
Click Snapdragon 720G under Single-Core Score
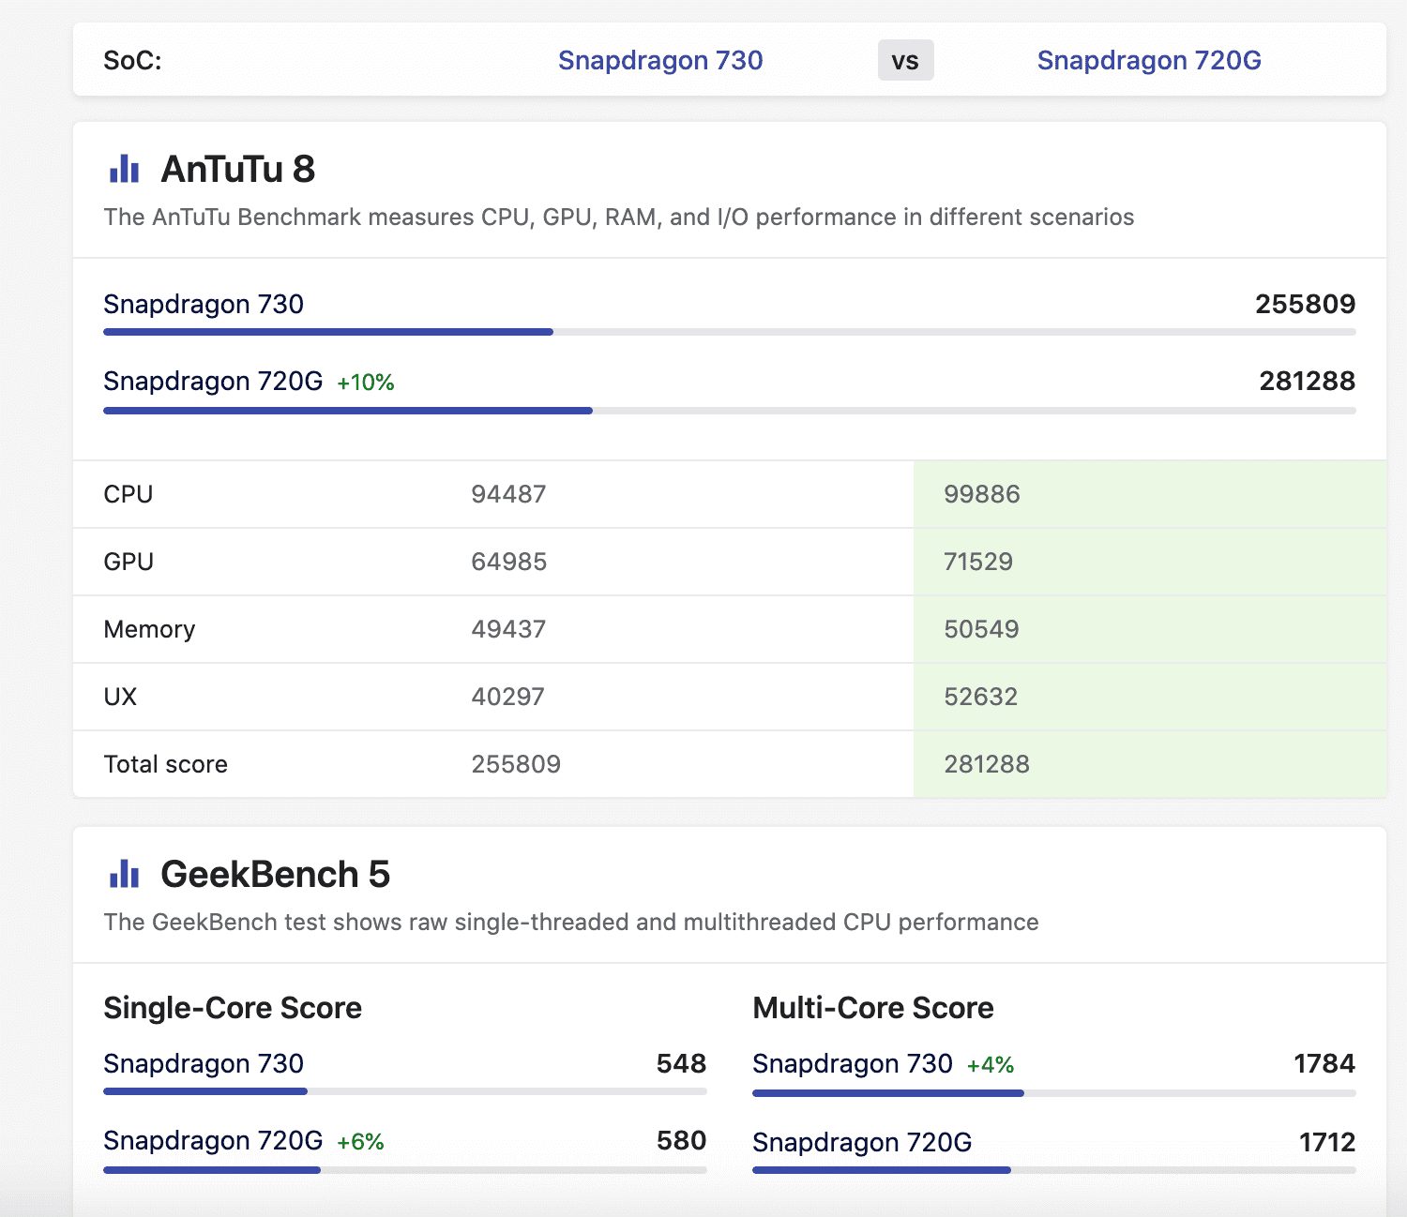pyautogui.click(x=213, y=1141)
